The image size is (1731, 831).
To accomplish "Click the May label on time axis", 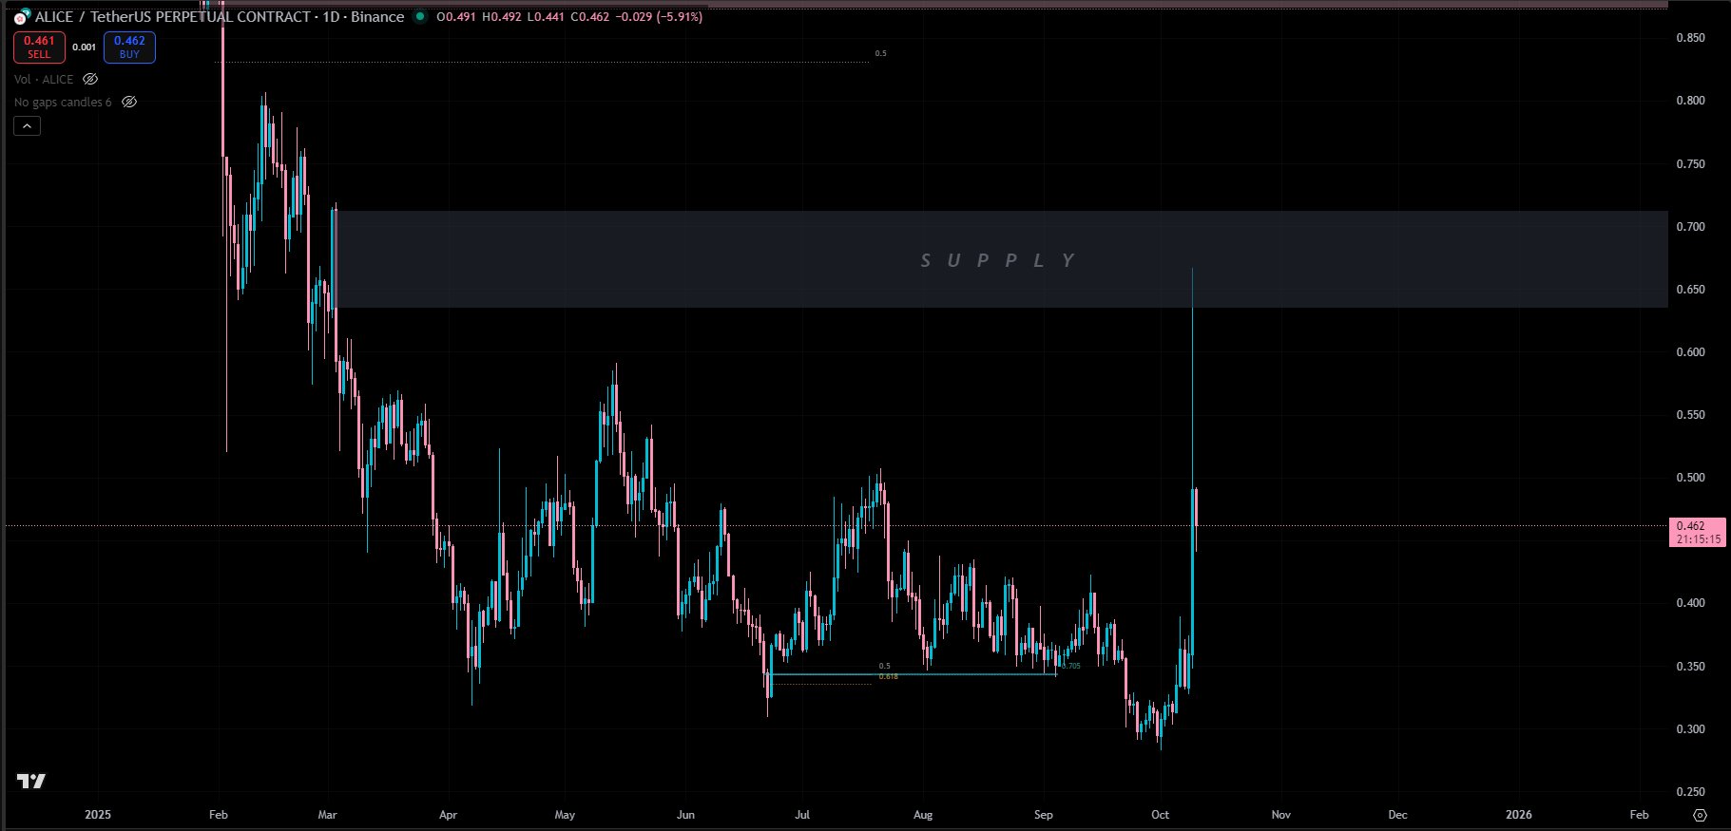I will point(565,815).
